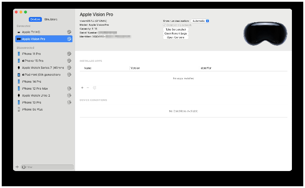Add an installed app with plus button
This screenshot has width=305, height=188.
pos(82,88)
